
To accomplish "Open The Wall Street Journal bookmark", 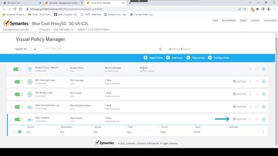I will coord(142,14).
